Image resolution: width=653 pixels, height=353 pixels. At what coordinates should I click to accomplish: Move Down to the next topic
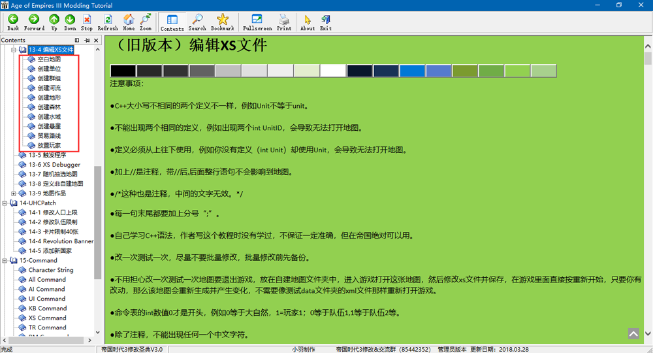pos(70,22)
